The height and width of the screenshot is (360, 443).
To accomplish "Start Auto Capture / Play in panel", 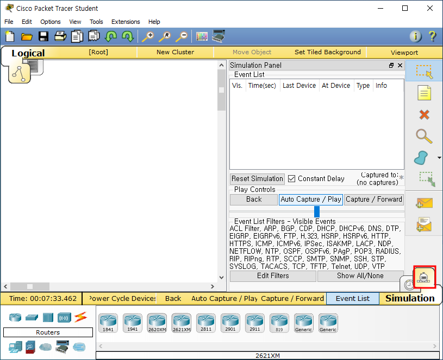I will tap(311, 200).
